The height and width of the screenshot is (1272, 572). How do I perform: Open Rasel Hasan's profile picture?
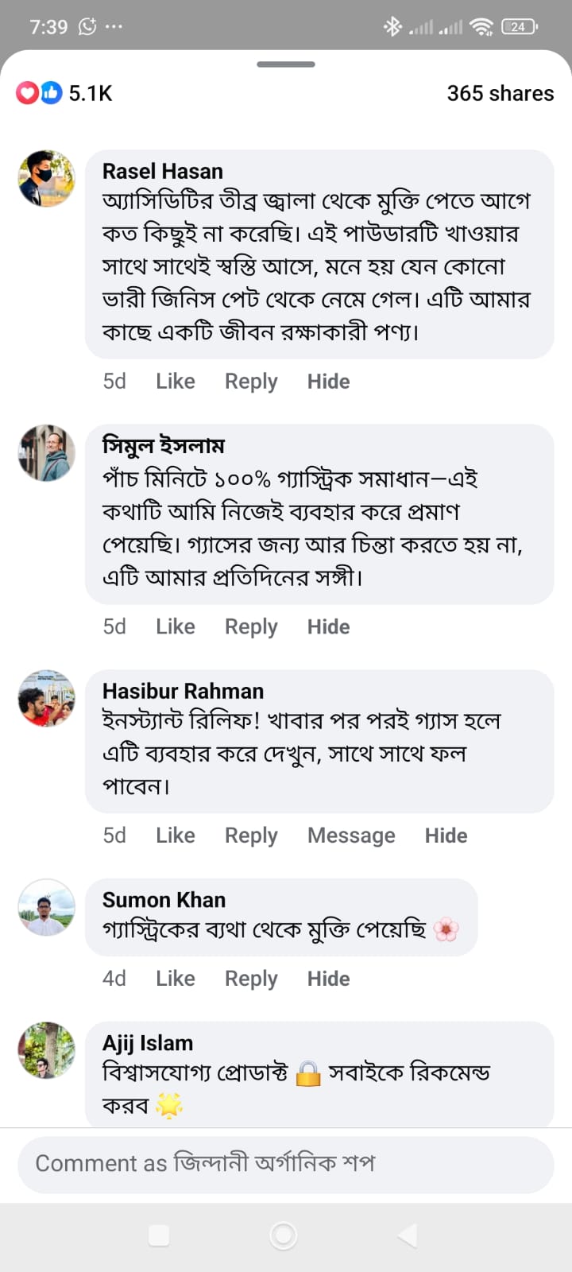point(47,178)
